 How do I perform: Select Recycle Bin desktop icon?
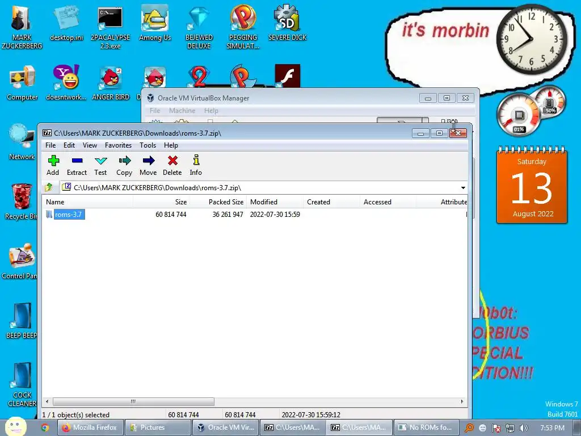pyautogui.click(x=21, y=202)
